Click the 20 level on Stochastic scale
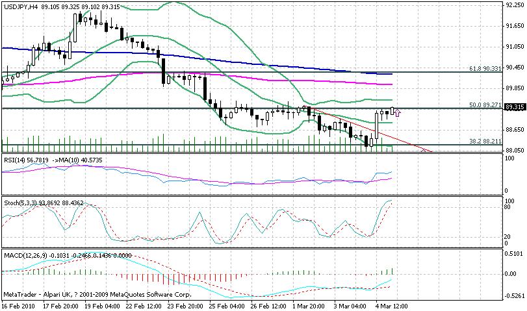This screenshot has height=311, width=527. [x=508, y=237]
